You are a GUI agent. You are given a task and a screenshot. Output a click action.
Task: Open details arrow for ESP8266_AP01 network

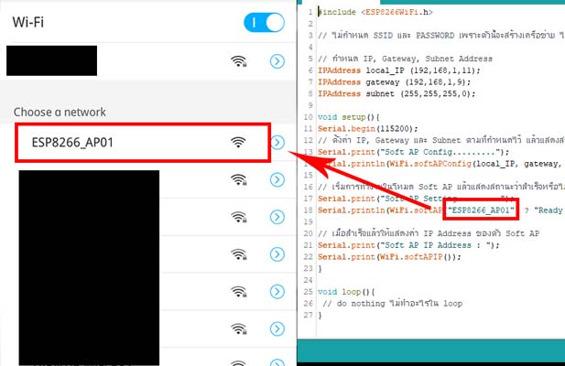(x=277, y=142)
